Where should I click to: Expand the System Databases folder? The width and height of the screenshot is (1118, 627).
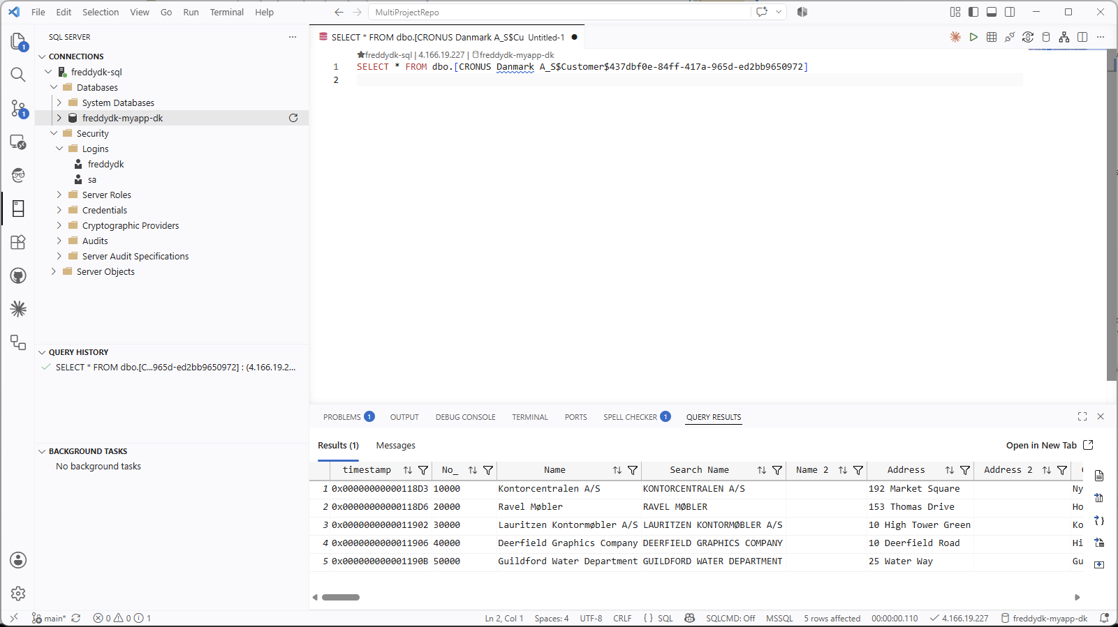59,103
